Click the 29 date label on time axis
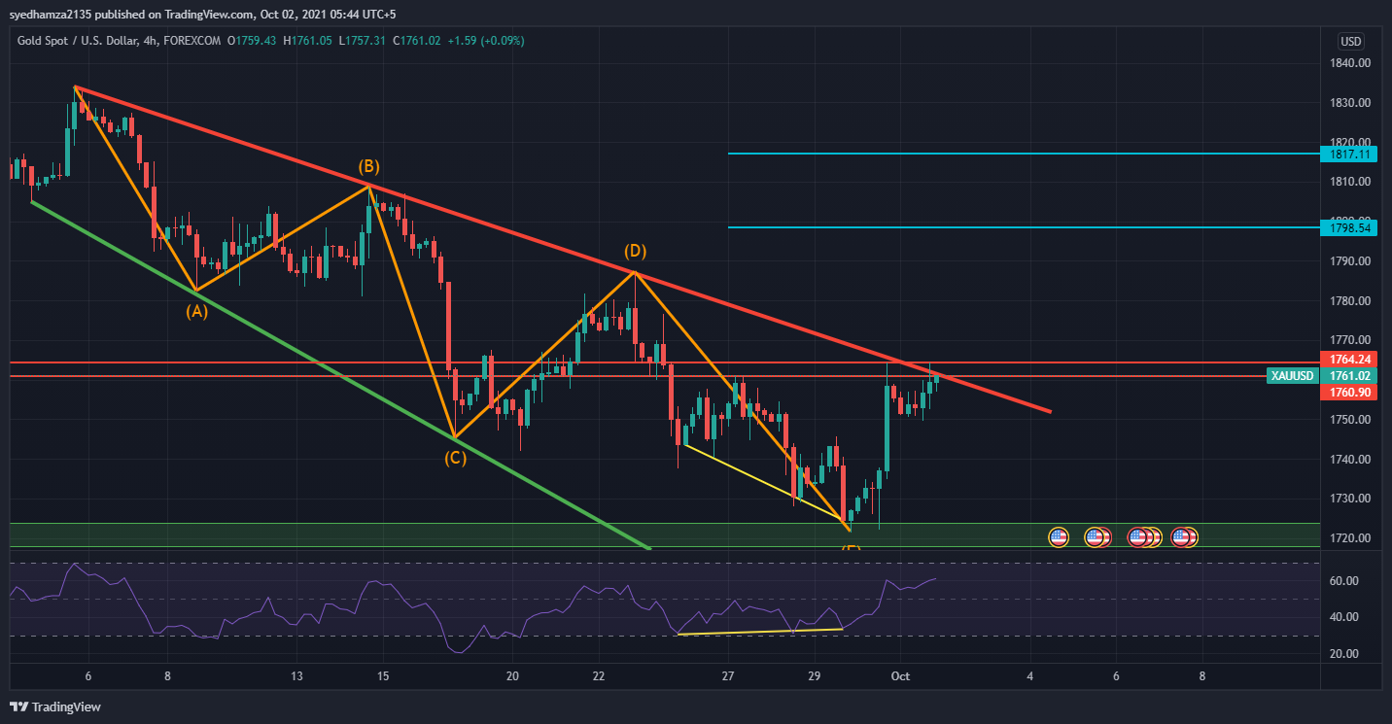Viewport: 1392px width, 724px height. click(815, 676)
